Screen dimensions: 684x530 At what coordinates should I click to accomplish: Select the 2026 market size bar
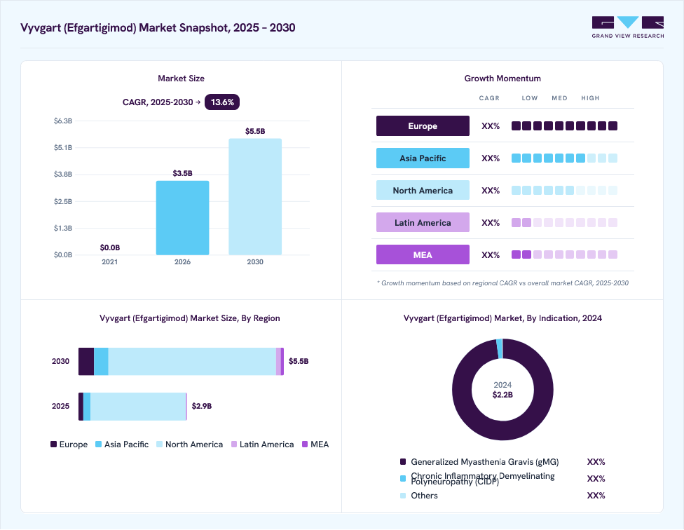(182, 217)
